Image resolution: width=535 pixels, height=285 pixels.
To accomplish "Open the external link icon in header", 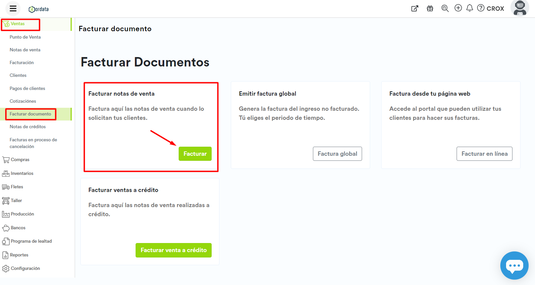I will 415,8.
